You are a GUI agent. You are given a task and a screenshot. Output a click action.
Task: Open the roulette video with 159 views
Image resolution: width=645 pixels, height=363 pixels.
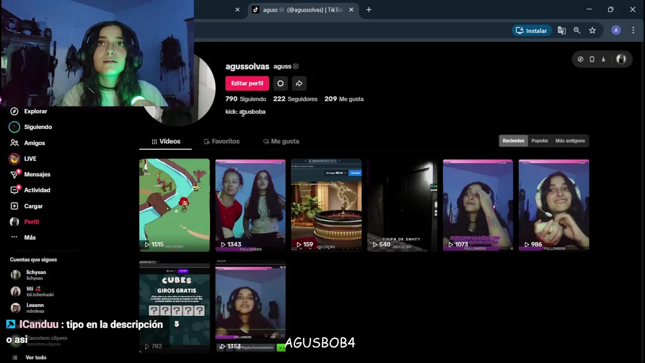click(326, 205)
